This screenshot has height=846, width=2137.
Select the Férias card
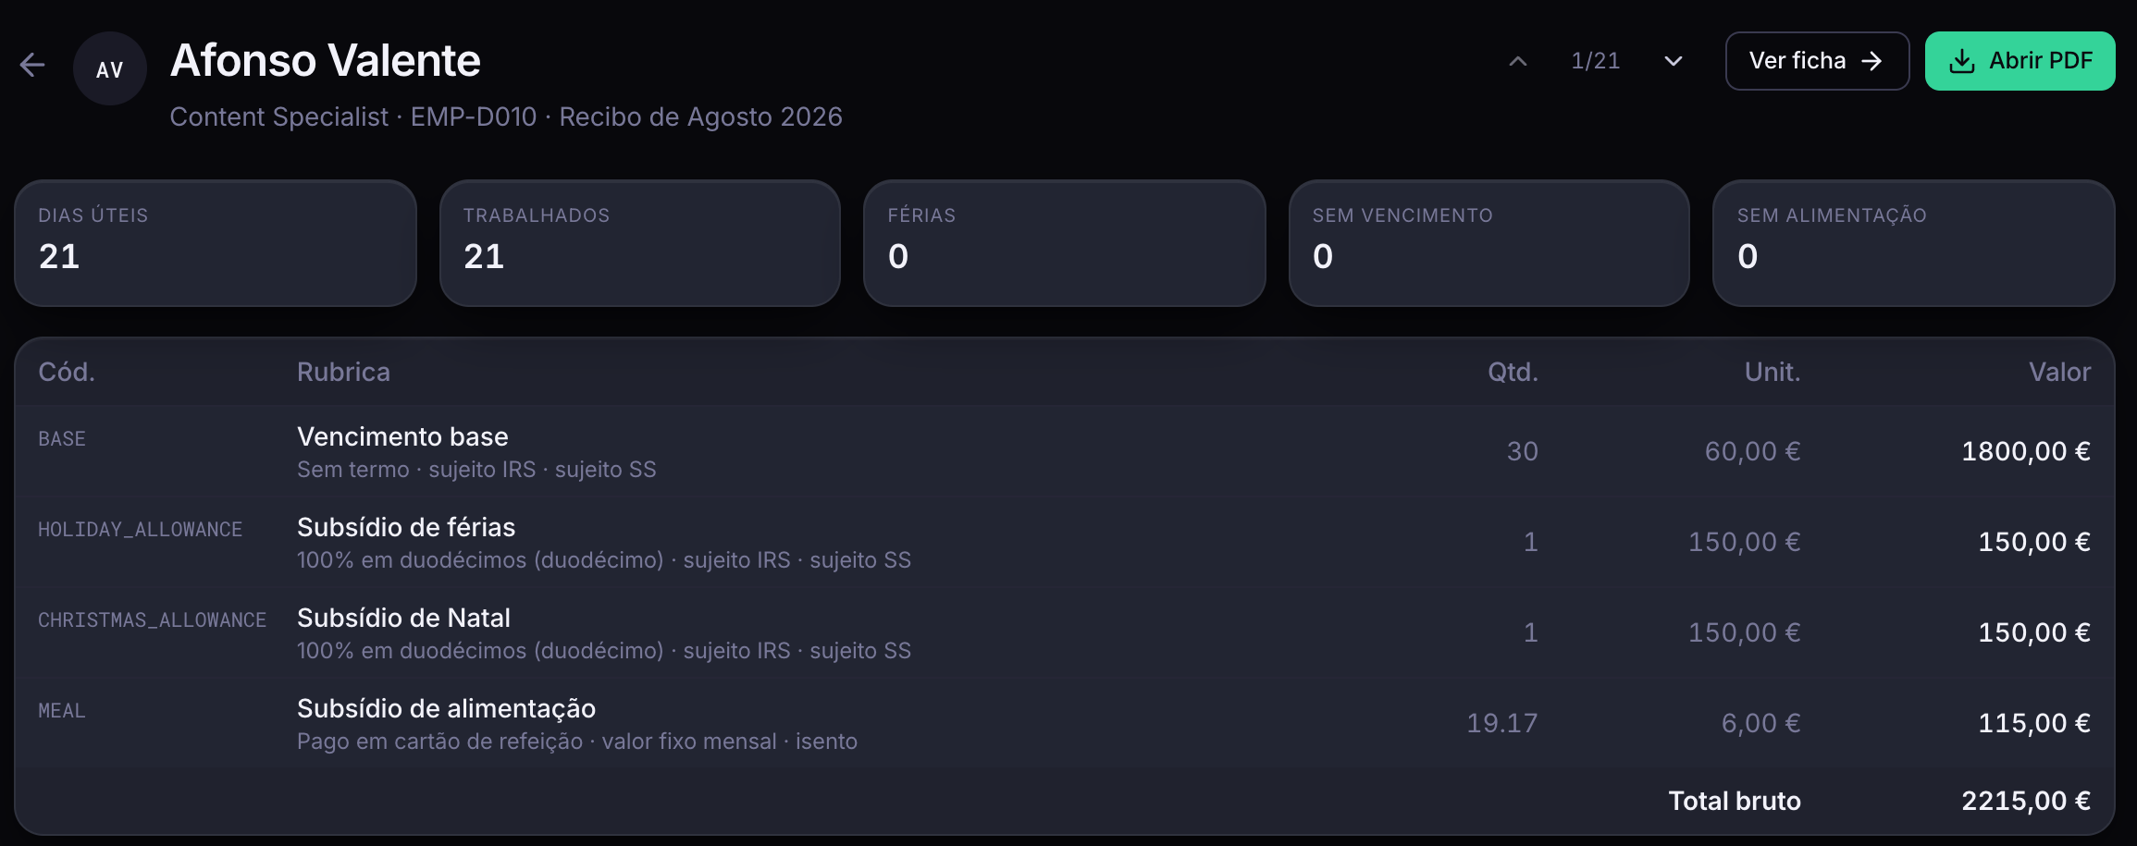pyautogui.click(x=1064, y=243)
